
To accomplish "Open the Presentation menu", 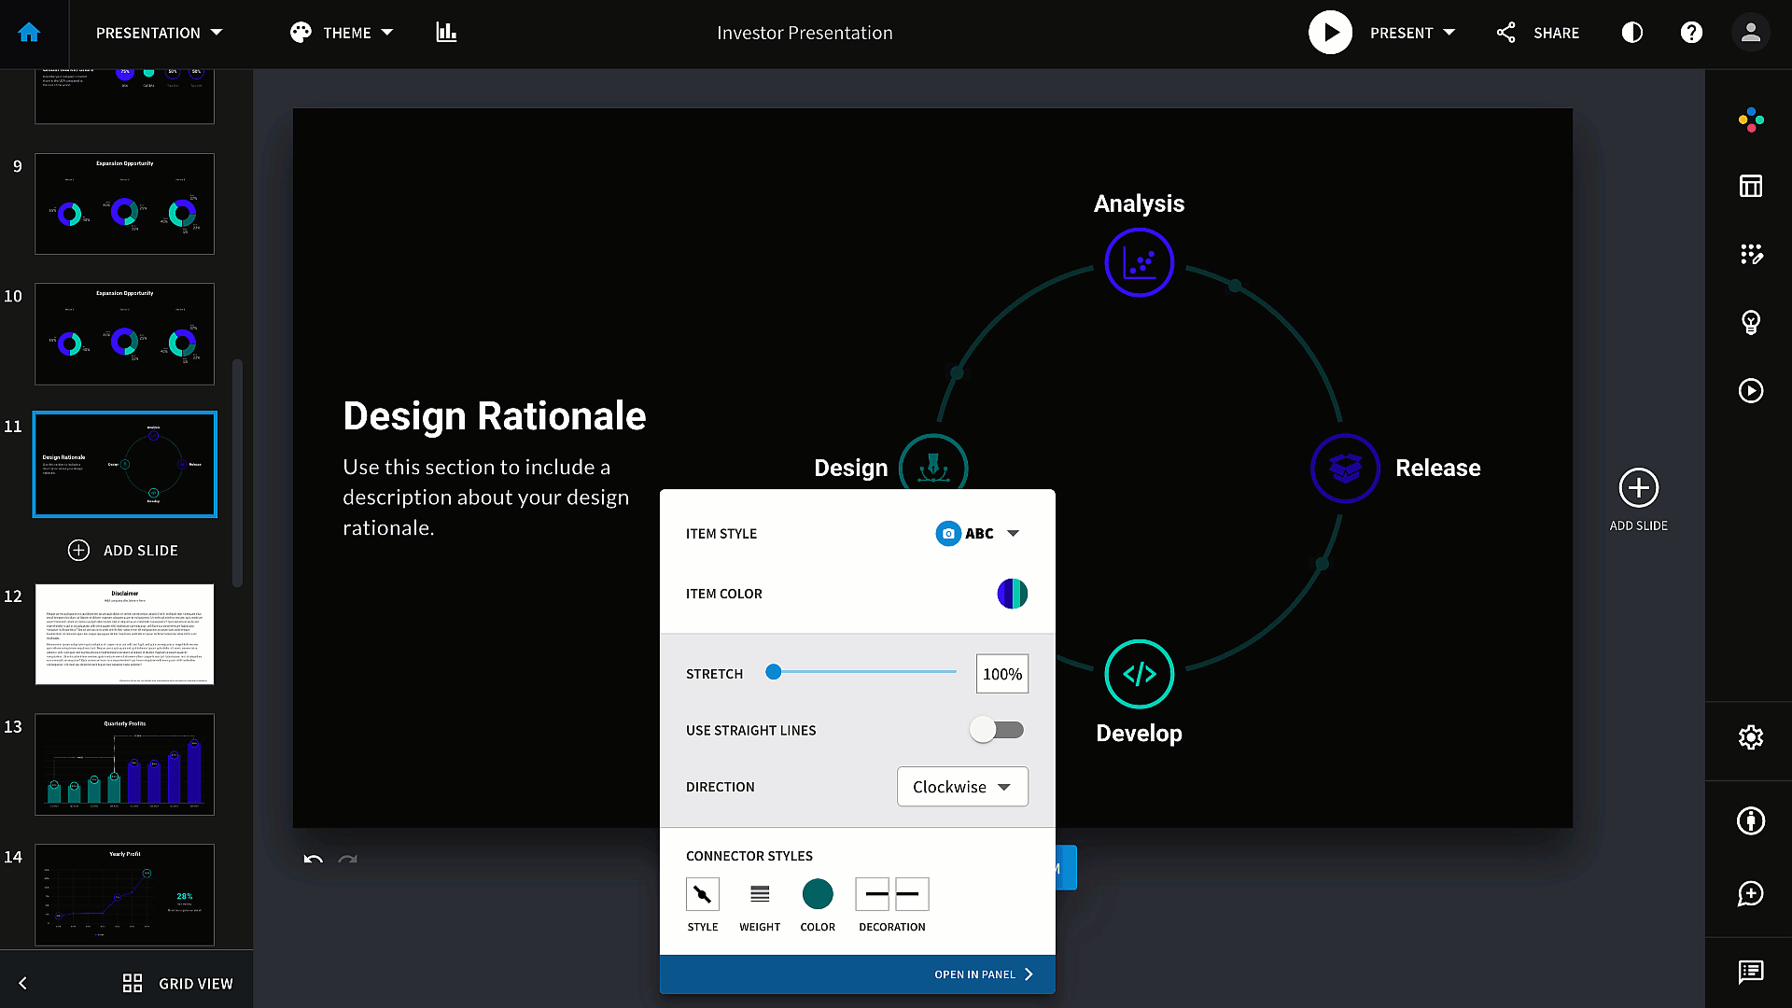I will click(160, 33).
